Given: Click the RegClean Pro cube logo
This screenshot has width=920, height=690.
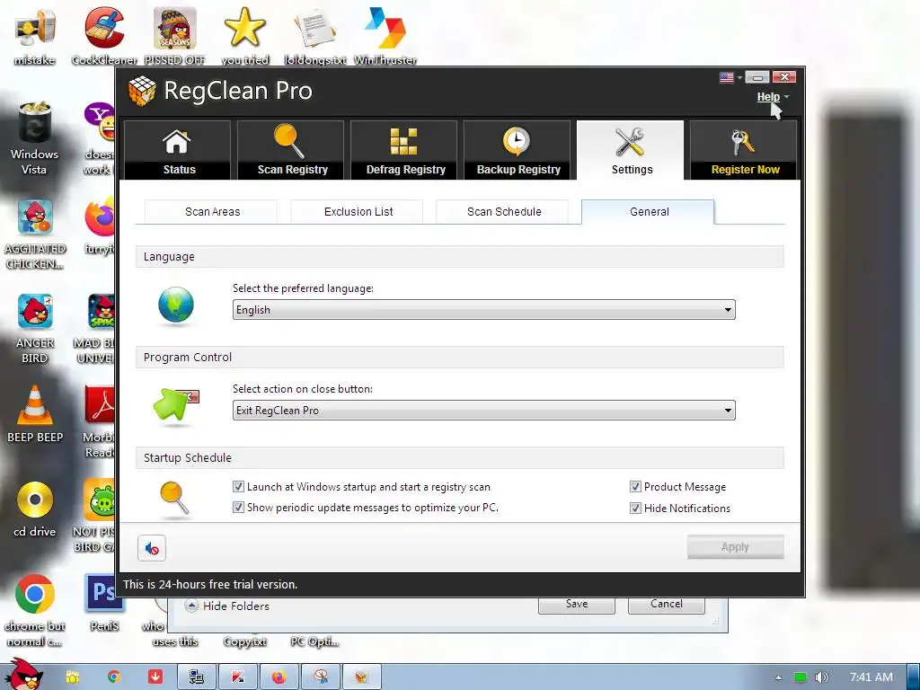Looking at the screenshot, I should [142, 91].
